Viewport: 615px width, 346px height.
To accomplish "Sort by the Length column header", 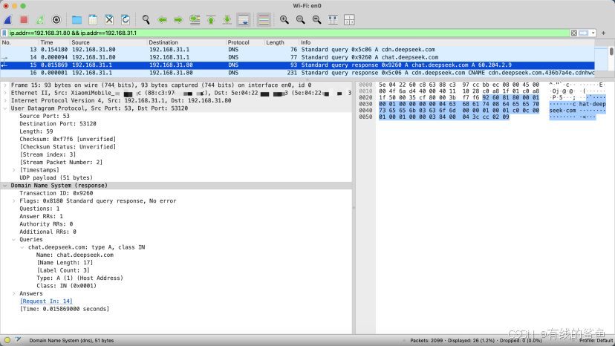I will click(282, 42).
